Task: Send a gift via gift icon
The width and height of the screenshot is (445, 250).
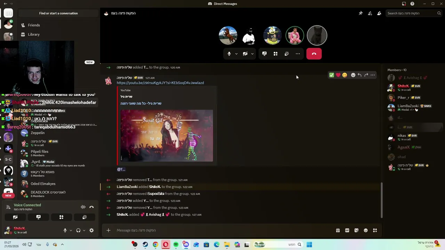Action: click(338, 230)
